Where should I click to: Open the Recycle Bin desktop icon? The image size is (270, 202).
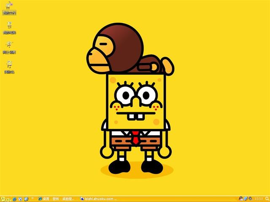coord(9,67)
